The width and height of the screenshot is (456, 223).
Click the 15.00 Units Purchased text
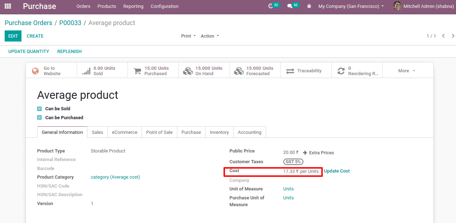coord(157,71)
